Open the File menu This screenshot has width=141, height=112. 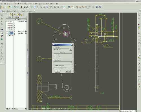2,4
